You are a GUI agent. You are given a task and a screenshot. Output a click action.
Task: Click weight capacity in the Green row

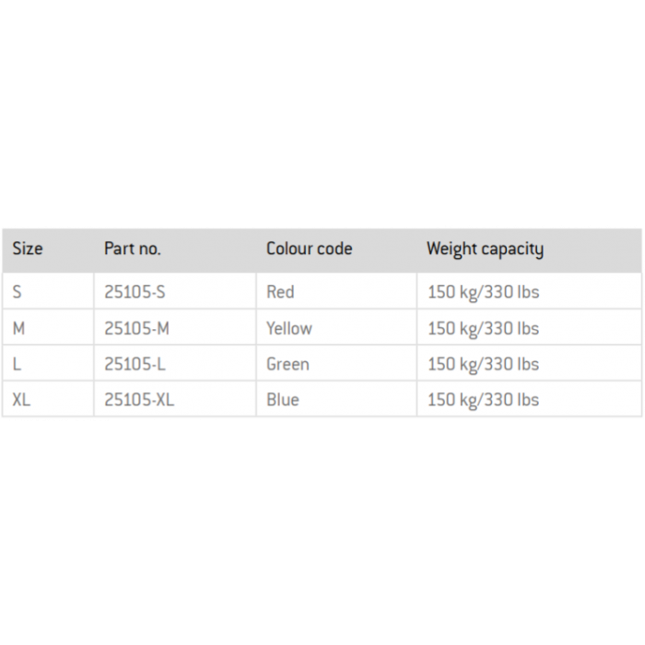(x=484, y=365)
